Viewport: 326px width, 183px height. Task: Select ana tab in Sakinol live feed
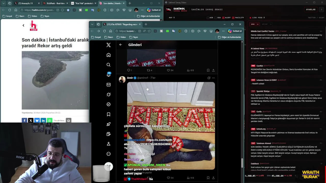click(253, 24)
